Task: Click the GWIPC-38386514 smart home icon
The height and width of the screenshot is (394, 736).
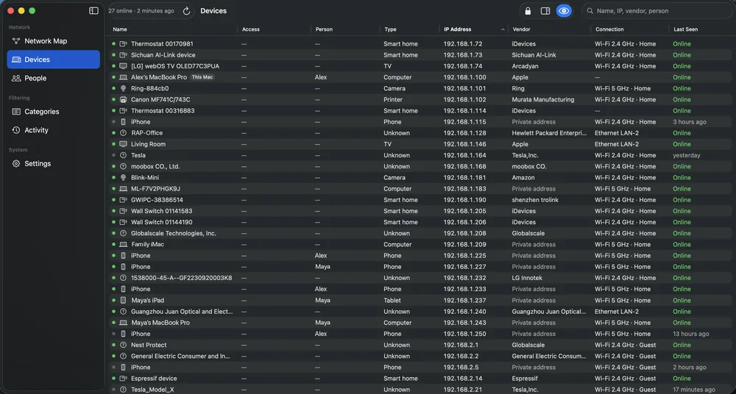Action: point(124,200)
